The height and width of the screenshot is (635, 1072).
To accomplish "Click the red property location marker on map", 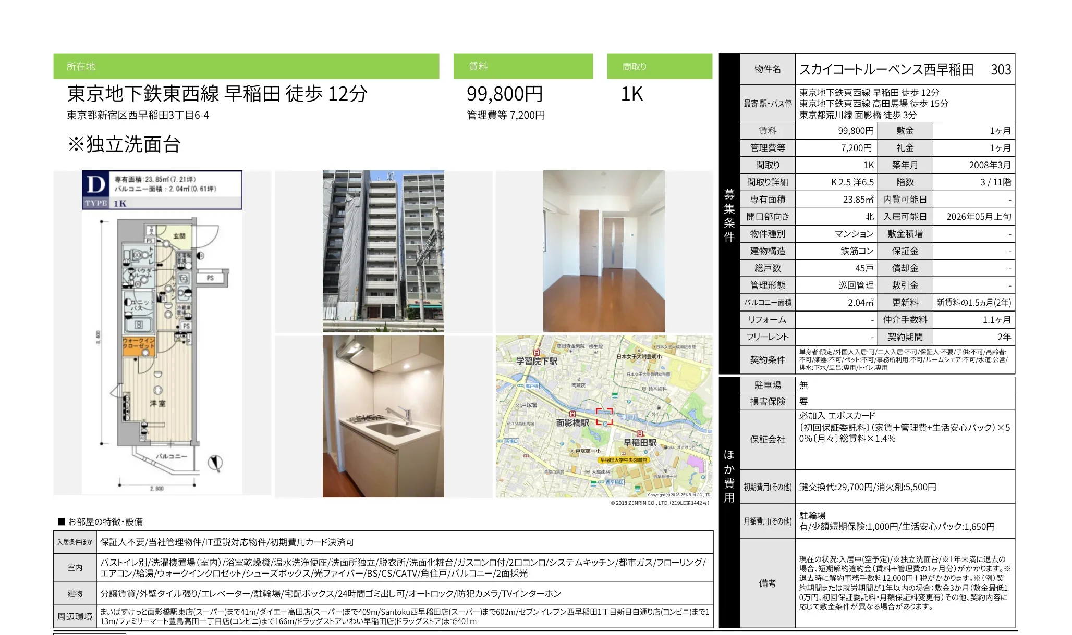I will [604, 416].
